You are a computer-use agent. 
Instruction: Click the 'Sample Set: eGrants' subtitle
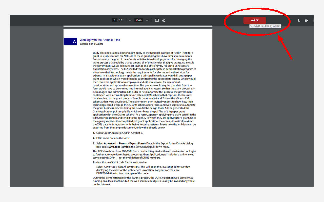91,44
